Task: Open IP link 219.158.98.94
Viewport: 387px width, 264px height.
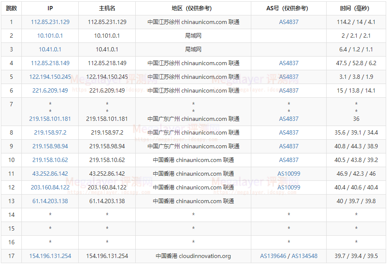Action: coord(50,146)
